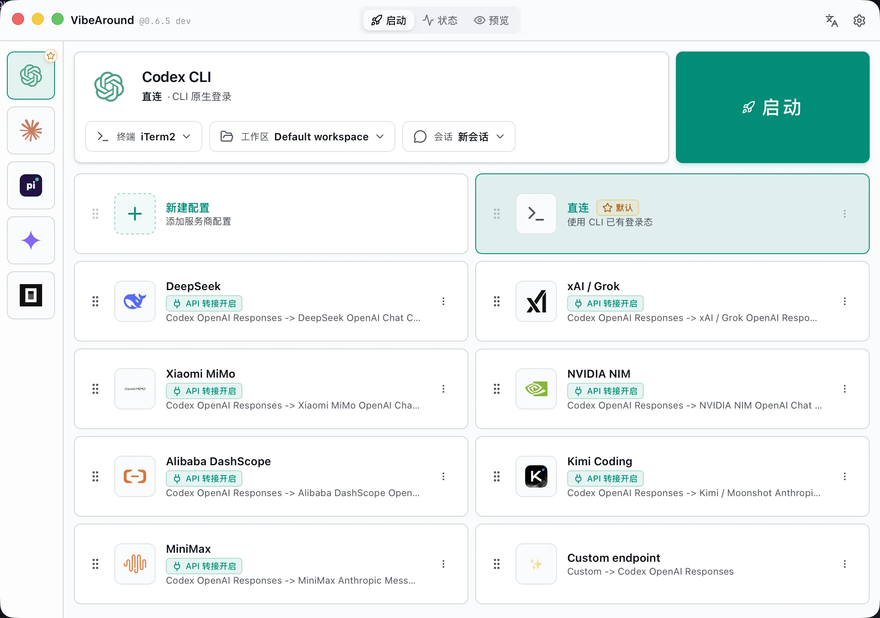Click 'Custom -> Codex OpenAI Responses' description
Screen dimensions: 880x618
point(651,572)
